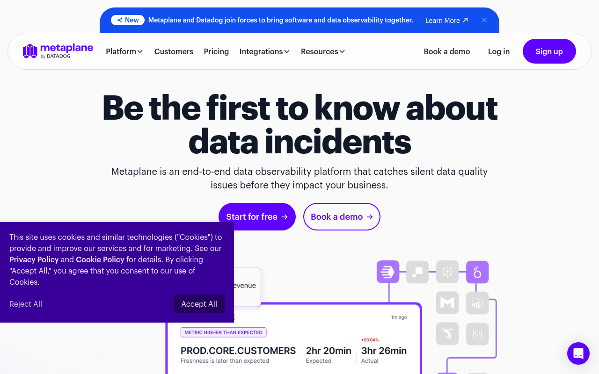The width and height of the screenshot is (599, 374).
Task: Open the Privacy Policy link
Action: point(34,259)
